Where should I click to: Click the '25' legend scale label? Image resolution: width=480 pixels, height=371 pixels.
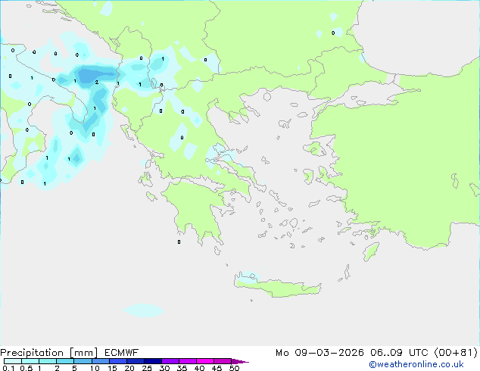[147, 368]
